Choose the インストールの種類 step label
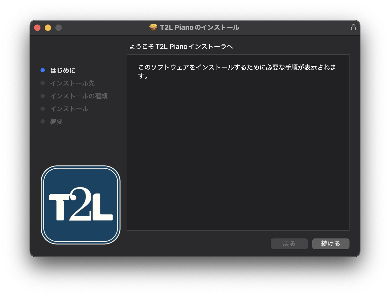 79,96
